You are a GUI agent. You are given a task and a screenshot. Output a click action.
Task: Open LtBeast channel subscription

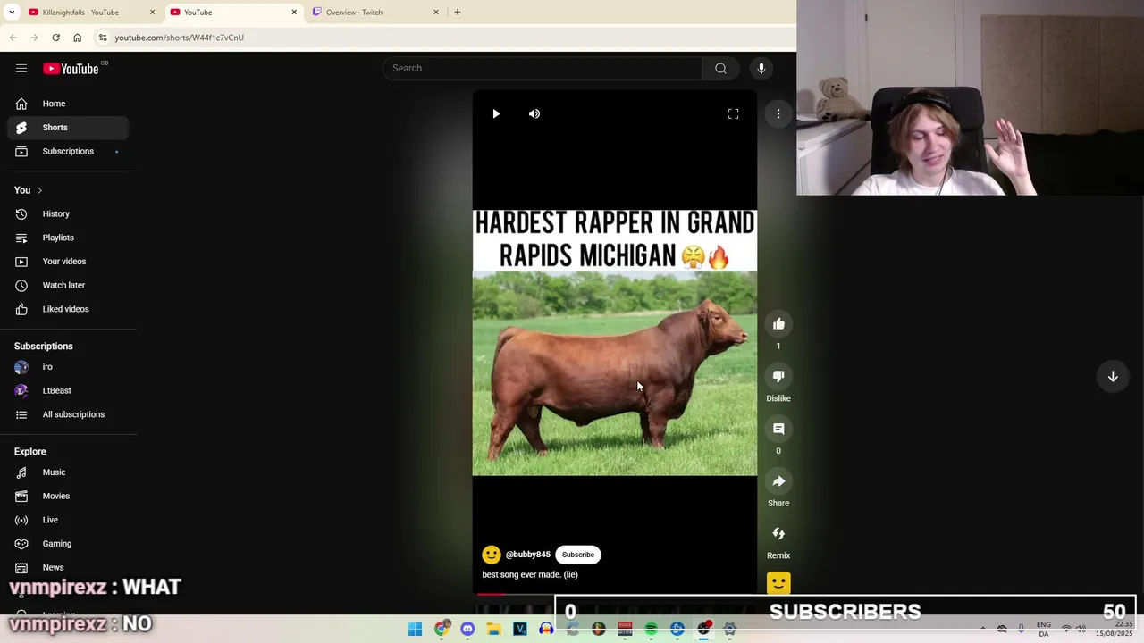[68, 391]
